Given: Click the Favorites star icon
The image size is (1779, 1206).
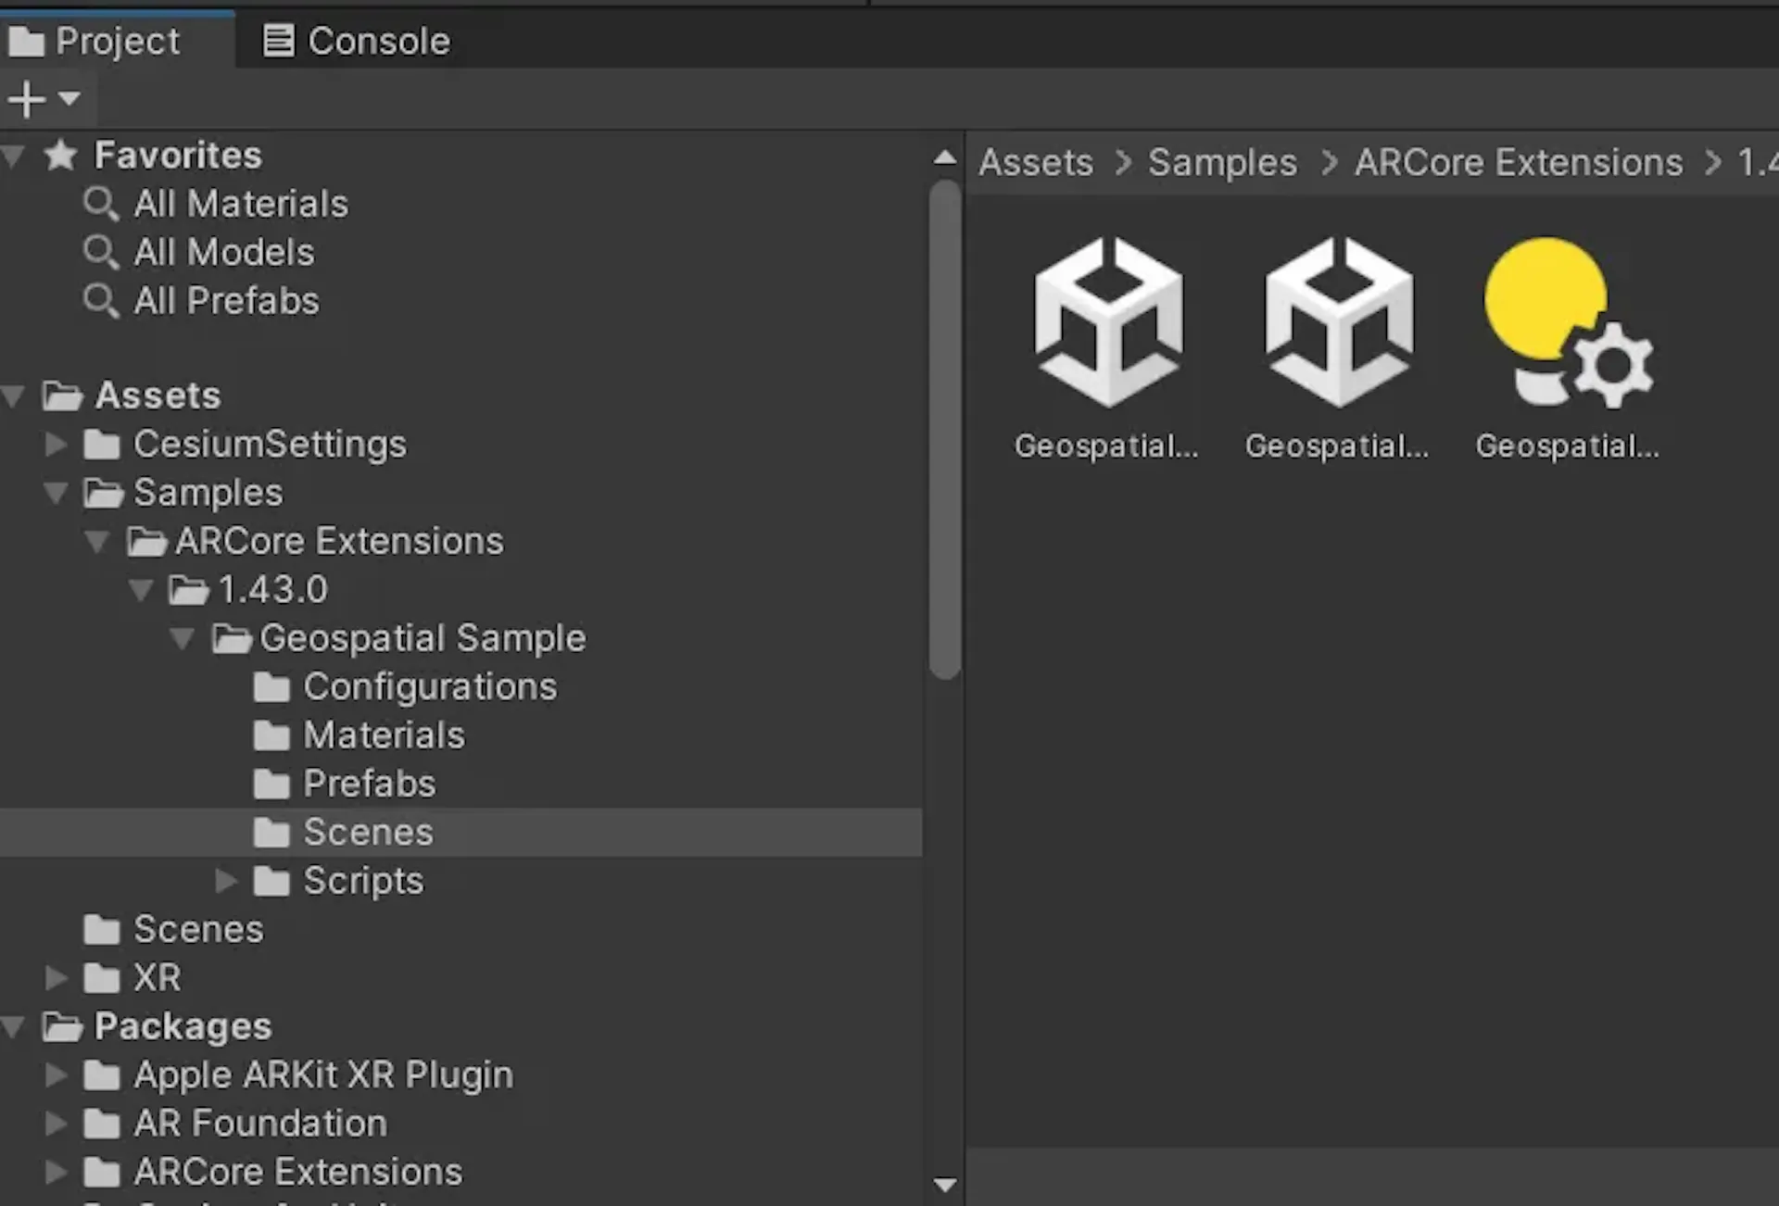Looking at the screenshot, I should point(60,155).
